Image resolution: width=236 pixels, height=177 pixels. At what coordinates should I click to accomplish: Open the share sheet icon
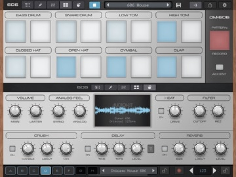(210, 5)
